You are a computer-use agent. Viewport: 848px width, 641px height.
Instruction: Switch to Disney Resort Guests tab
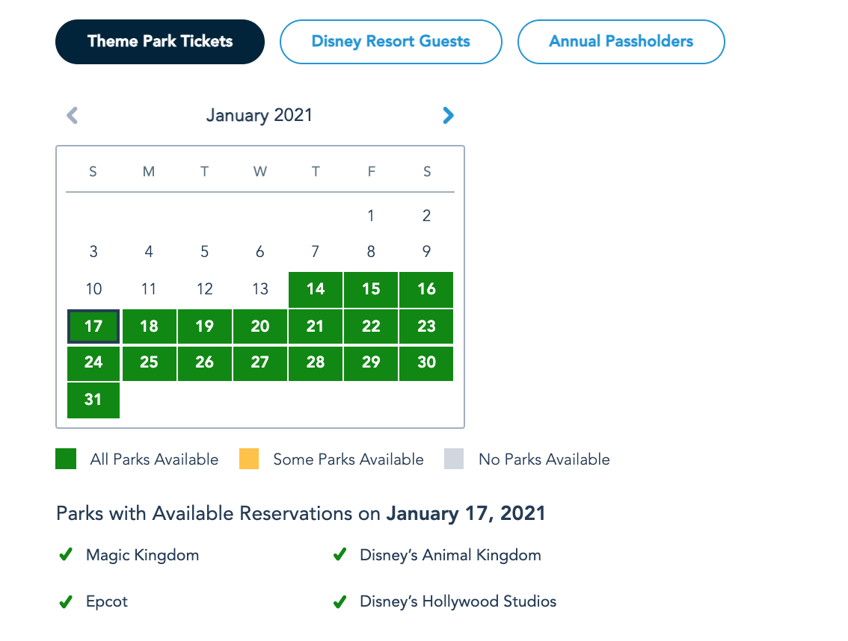(390, 42)
